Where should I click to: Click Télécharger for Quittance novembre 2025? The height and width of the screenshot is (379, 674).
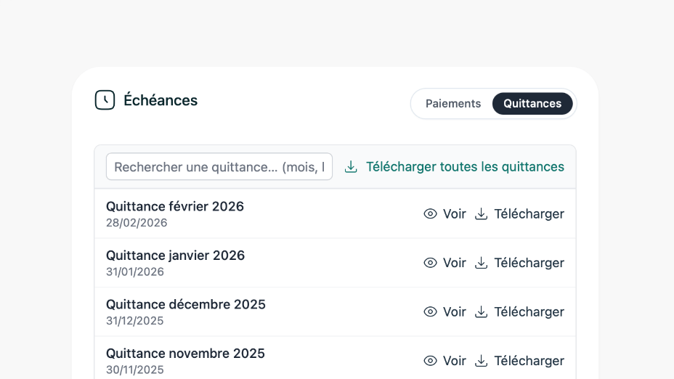coord(529,361)
